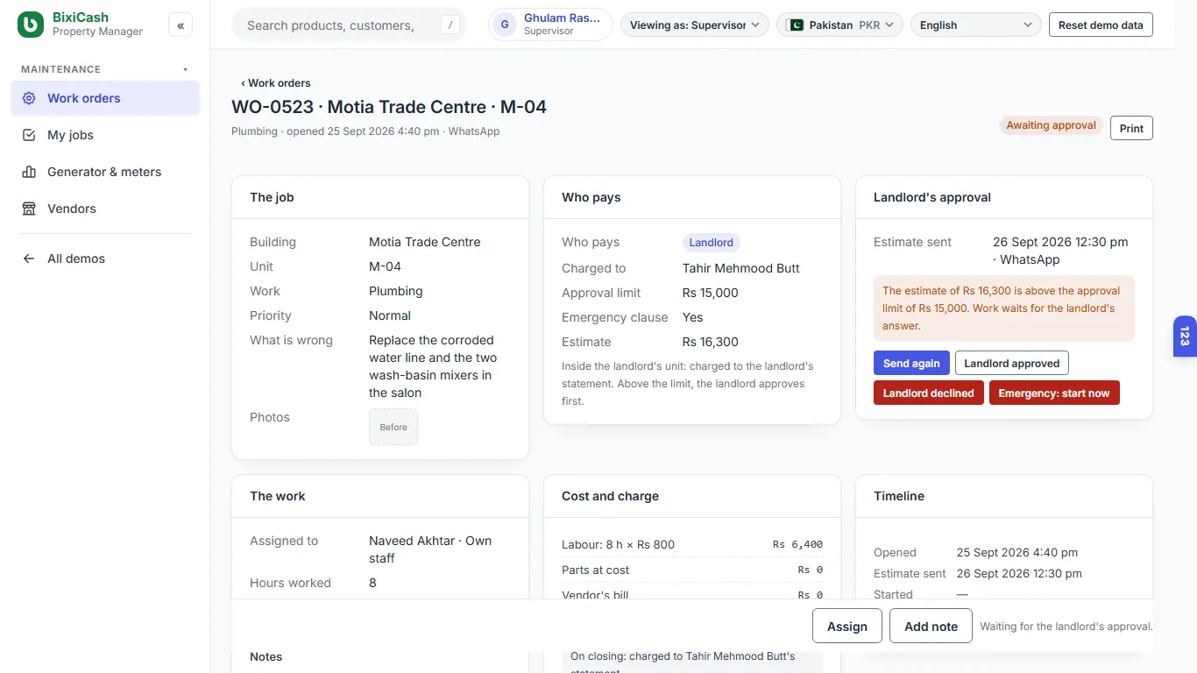Go to My jobs in the sidebar
The width and height of the screenshot is (1197, 673).
105,135
